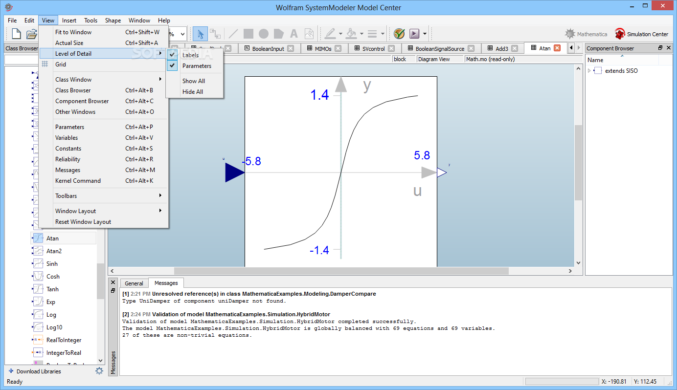The height and width of the screenshot is (390, 677).
Task: Click the Validate model checkmark icon
Action: (399, 34)
